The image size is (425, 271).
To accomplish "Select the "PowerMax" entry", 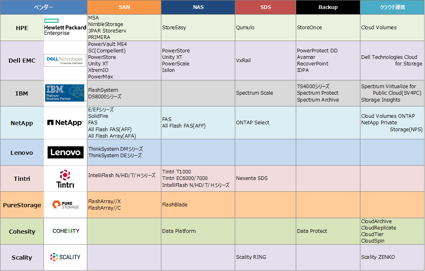I will (x=100, y=77).
